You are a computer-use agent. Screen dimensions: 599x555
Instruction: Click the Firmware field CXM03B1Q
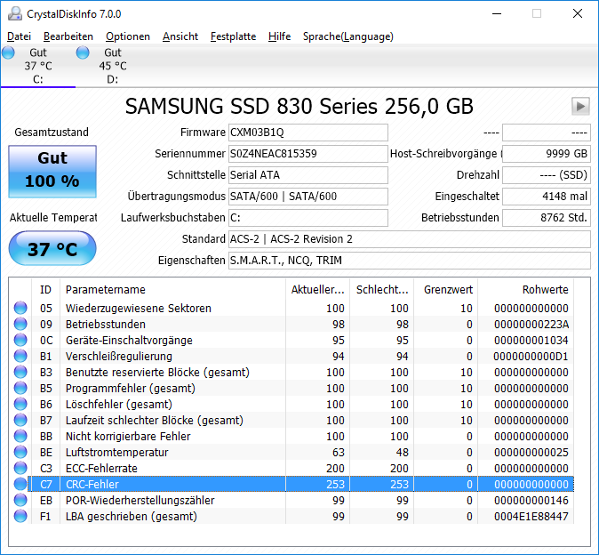[307, 133]
